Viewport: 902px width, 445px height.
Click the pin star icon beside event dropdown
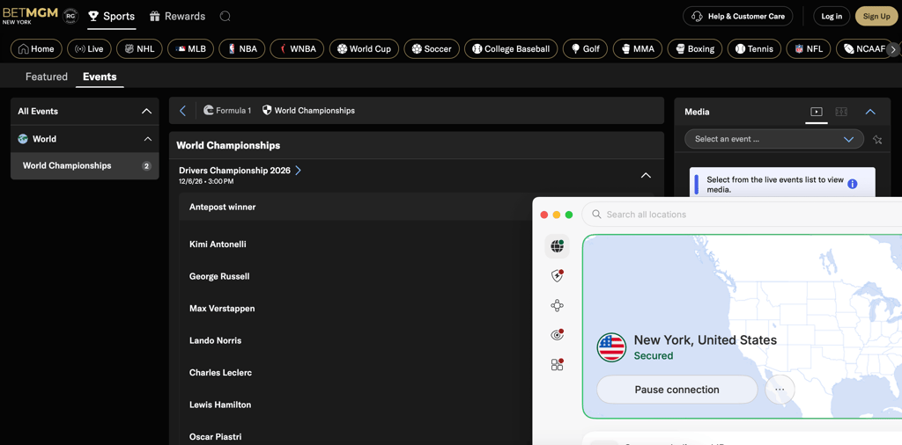[877, 140]
